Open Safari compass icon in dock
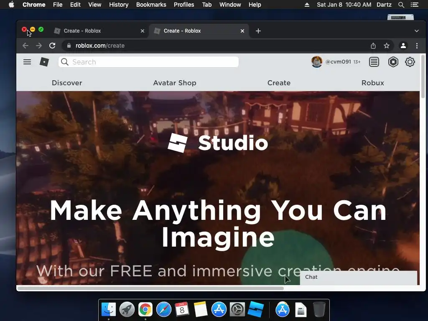 (x=164, y=310)
